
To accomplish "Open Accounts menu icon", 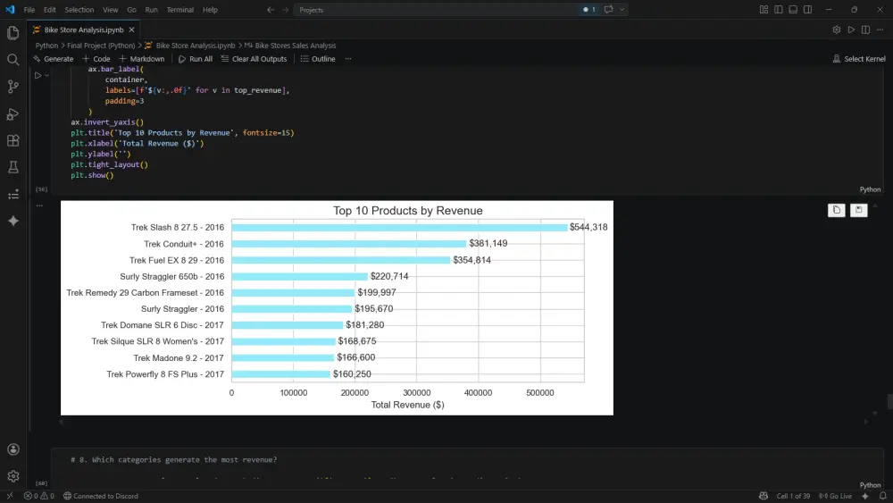I will 13,449.
